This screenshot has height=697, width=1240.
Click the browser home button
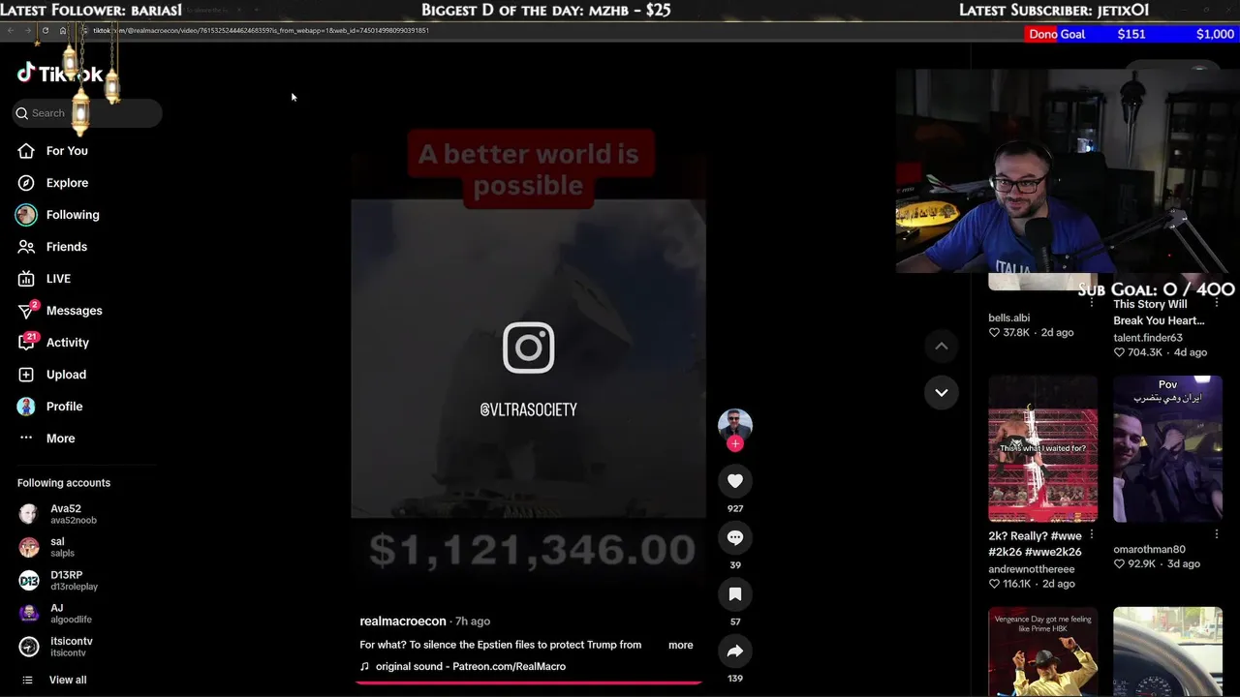[63, 31]
